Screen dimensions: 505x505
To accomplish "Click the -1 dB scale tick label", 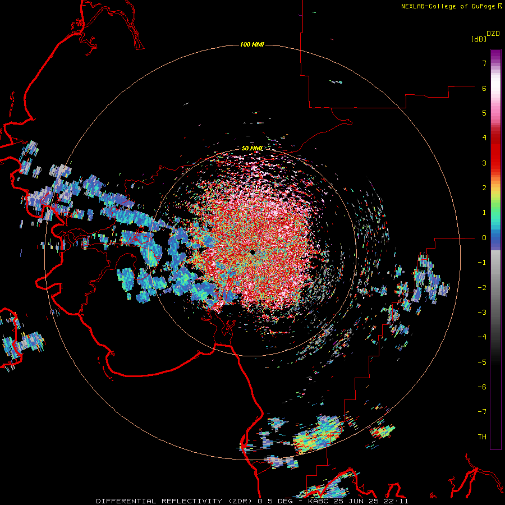I will click(x=482, y=263).
